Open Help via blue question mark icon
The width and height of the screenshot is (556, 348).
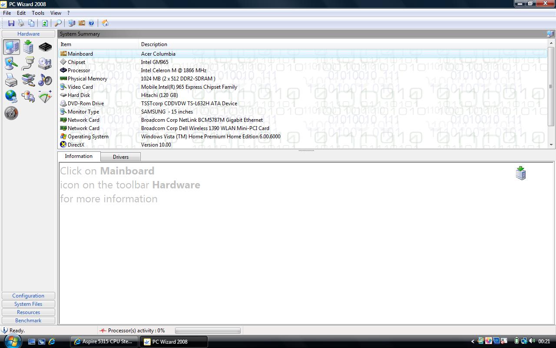click(91, 23)
